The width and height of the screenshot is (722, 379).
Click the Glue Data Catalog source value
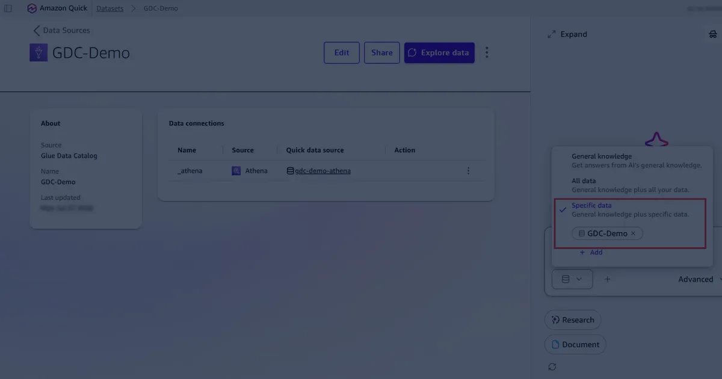(x=69, y=156)
